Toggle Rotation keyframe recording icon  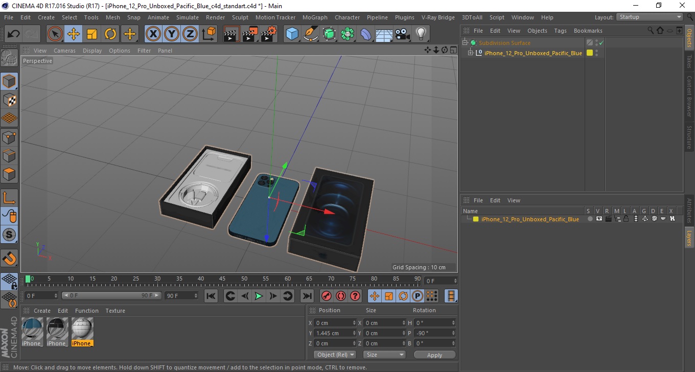coord(403,296)
